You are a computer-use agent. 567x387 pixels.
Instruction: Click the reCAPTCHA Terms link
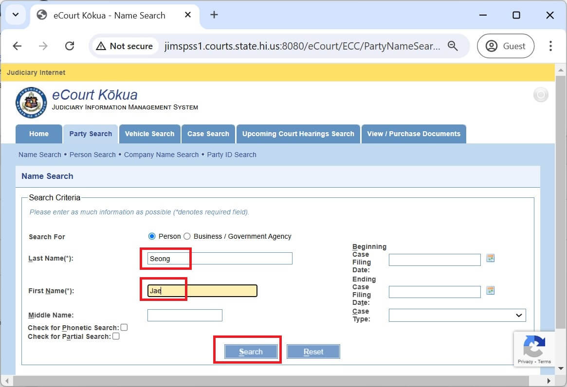pyautogui.click(x=544, y=361)
